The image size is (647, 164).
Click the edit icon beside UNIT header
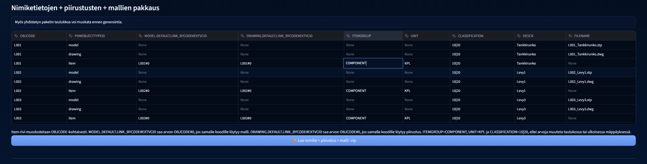pos(407,36)
